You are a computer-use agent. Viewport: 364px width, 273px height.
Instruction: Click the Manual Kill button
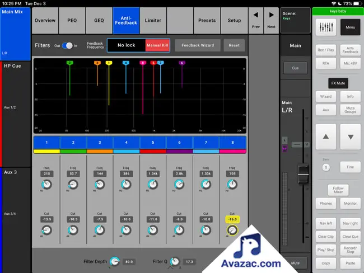click(x=157, y=45)
